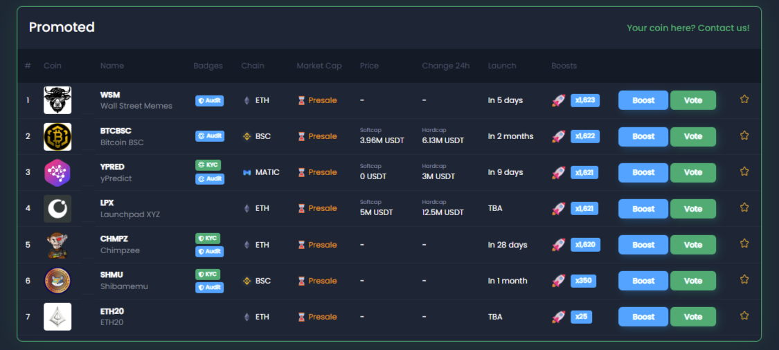Sort by the Market Cap column header

point(319,66)
